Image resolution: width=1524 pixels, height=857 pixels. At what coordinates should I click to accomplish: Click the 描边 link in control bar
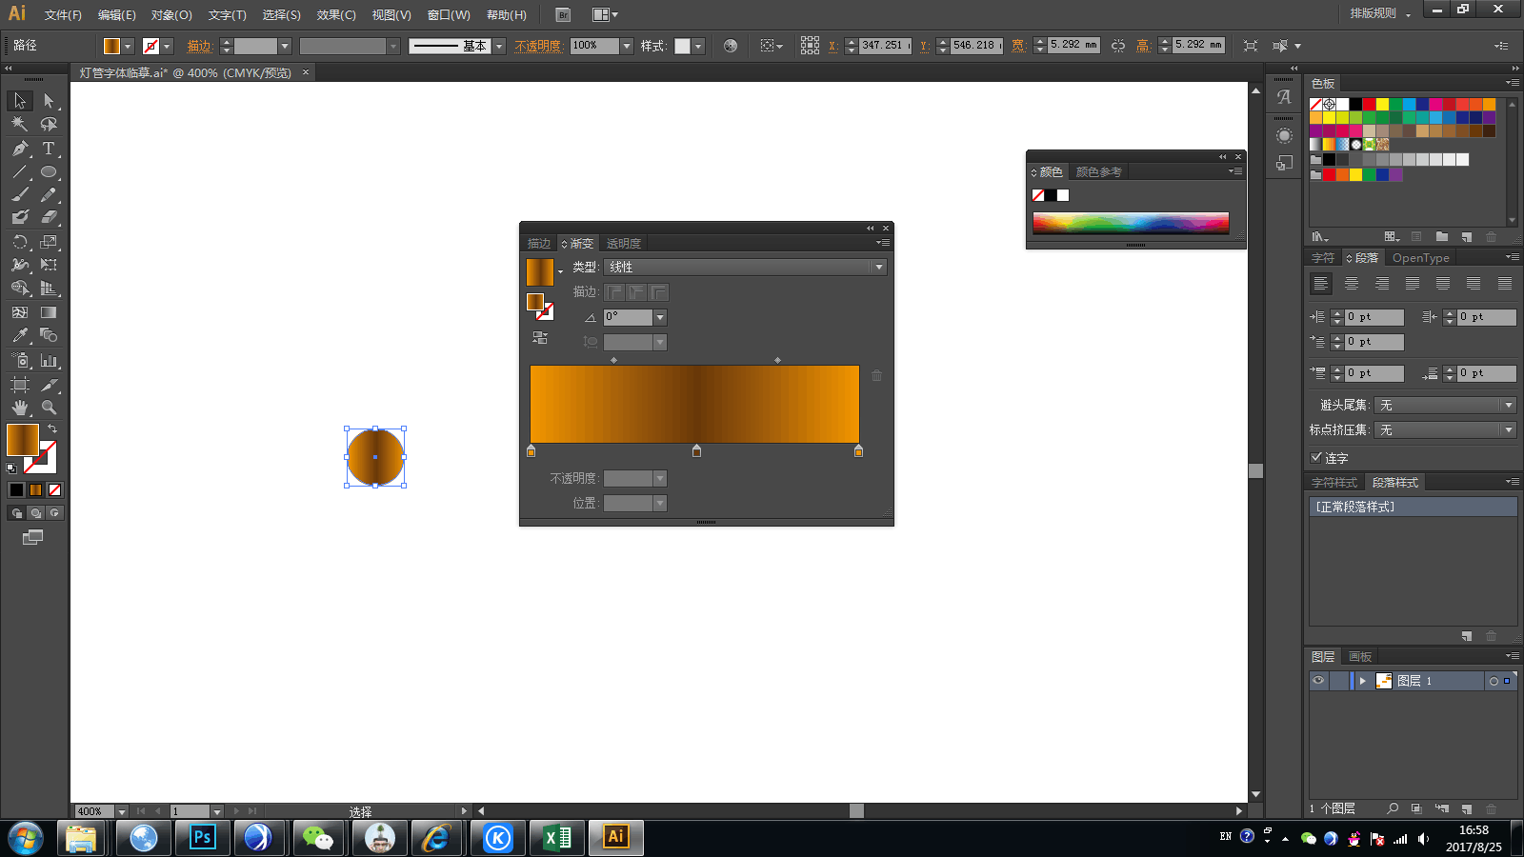point(199,46)
